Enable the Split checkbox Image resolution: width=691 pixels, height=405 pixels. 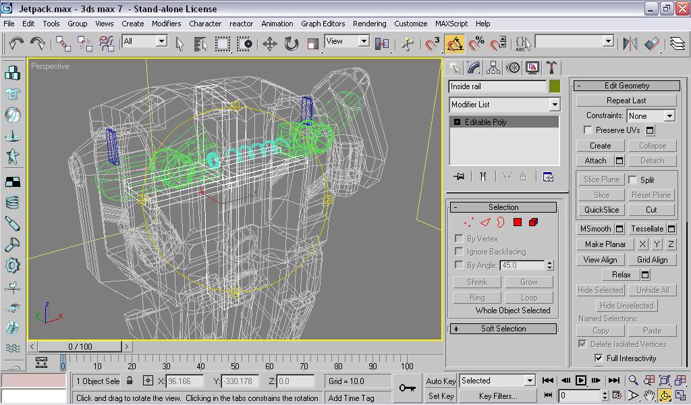click(633, 180)
